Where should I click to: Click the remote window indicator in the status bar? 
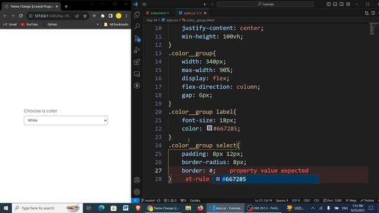coord(135,201)
